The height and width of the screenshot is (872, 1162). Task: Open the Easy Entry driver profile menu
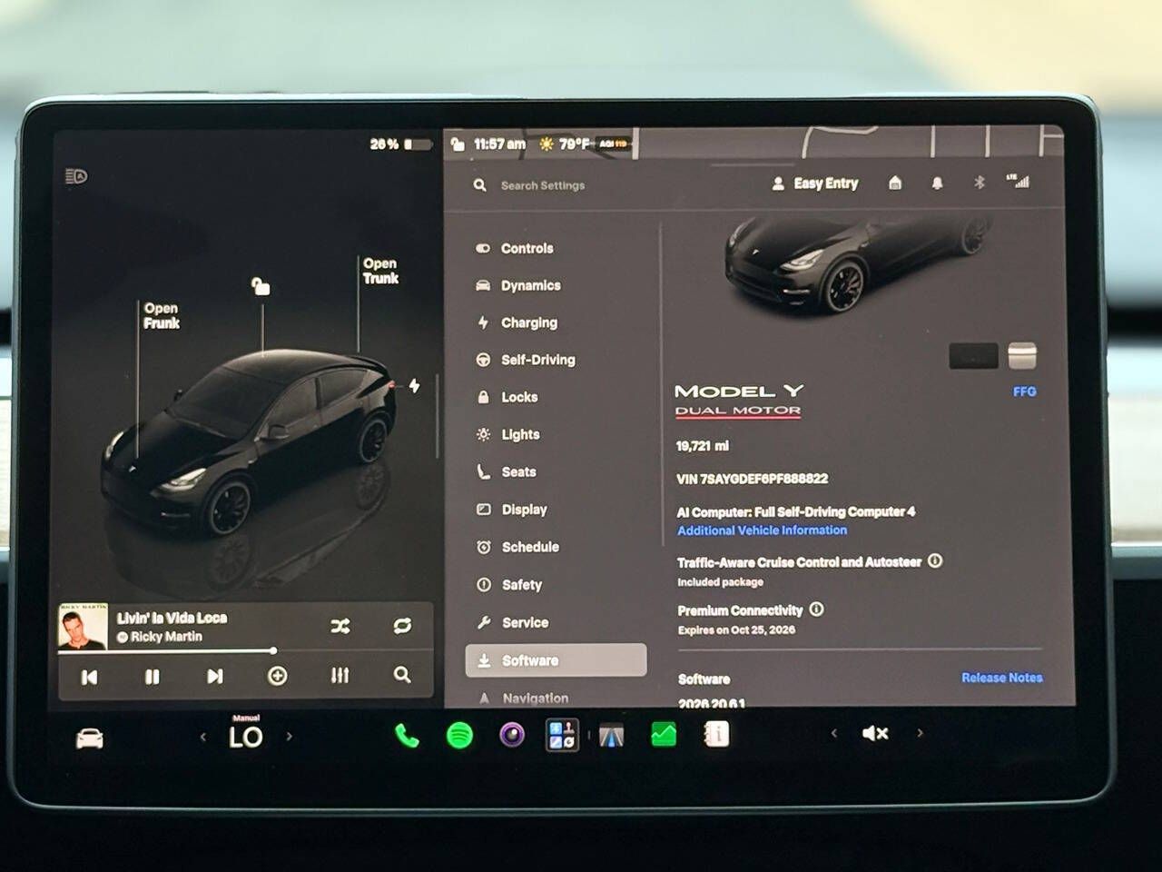[x=815, y=183]
